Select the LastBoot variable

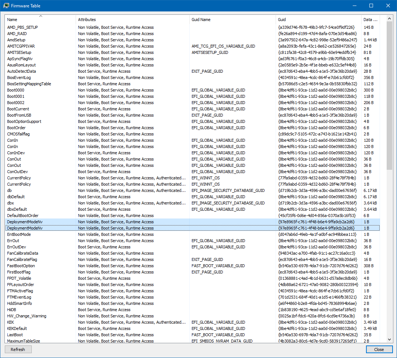coord(193,335)
